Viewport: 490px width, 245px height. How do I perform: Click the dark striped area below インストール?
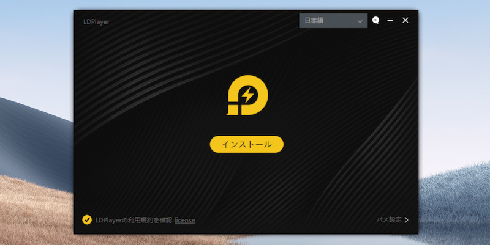[246, 183]
